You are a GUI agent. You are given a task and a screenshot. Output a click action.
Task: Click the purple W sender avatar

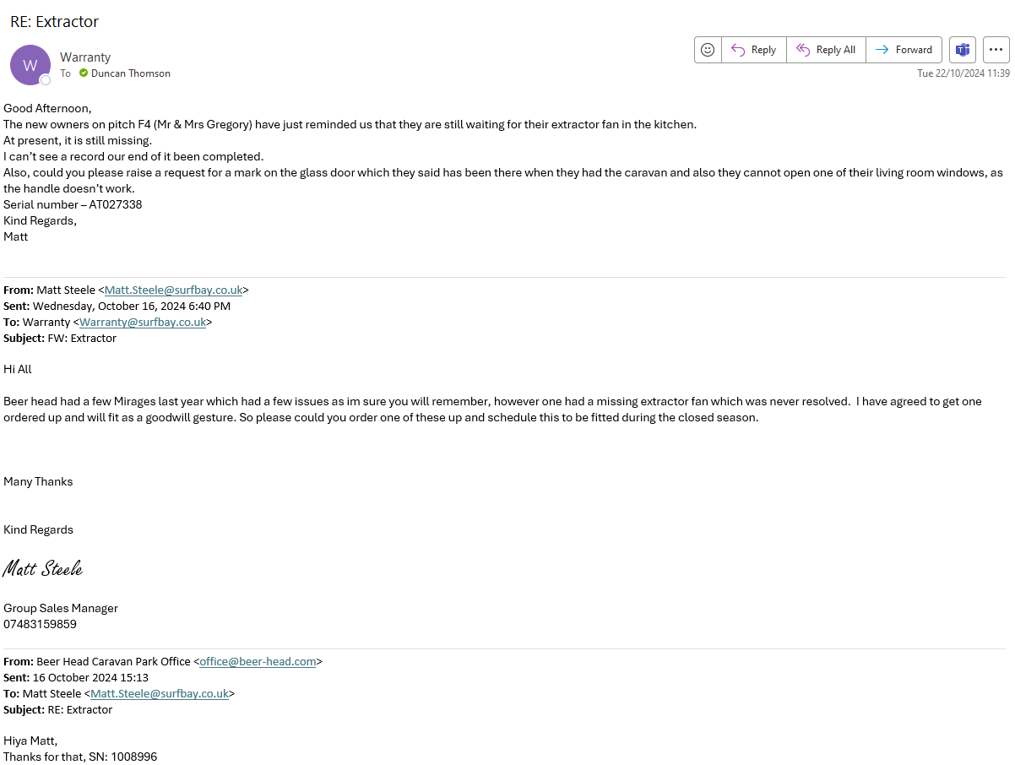tap(30, 65)
